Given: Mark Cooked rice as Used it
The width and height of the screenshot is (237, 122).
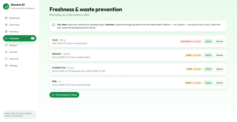Looking at the screenshot, I should coord(208,69).
